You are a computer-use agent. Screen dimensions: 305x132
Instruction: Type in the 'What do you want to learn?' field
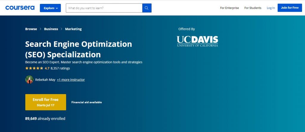(104, 8)
